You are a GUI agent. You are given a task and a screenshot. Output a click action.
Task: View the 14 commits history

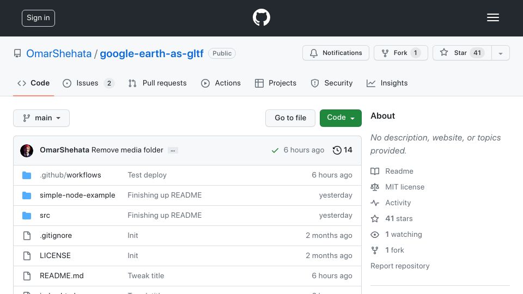[342, 150]
